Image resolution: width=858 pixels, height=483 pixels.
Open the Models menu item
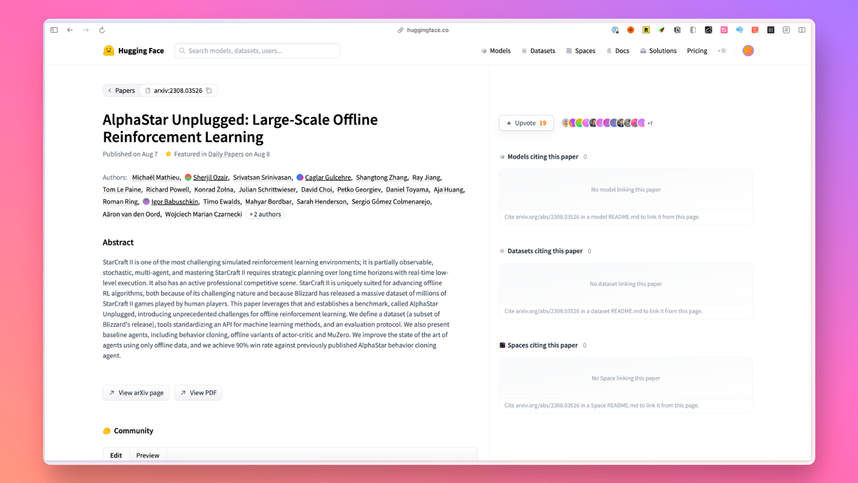(x=496, y=51)
